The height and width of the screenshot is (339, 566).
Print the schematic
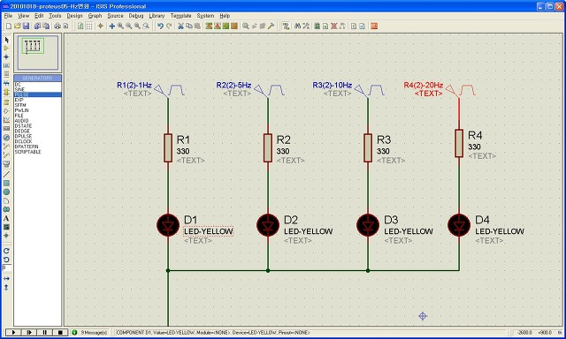pyautogui.click(x=57, y=26)
